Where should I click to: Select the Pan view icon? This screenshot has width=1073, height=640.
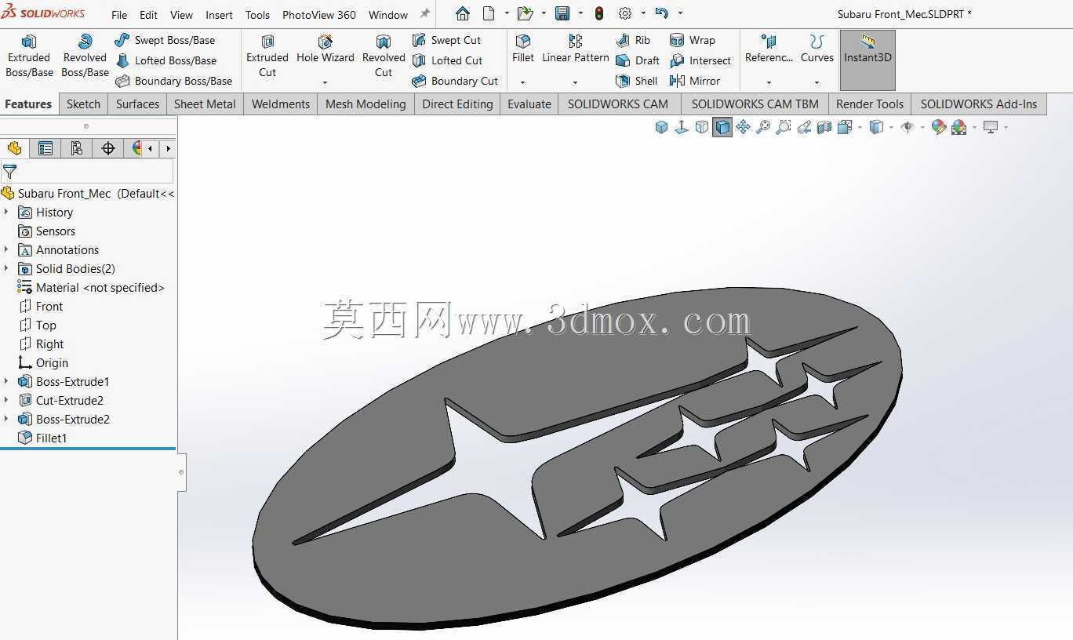(x=743, y=127)
